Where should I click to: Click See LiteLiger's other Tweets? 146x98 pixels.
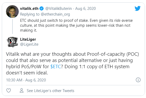(50, 91)
